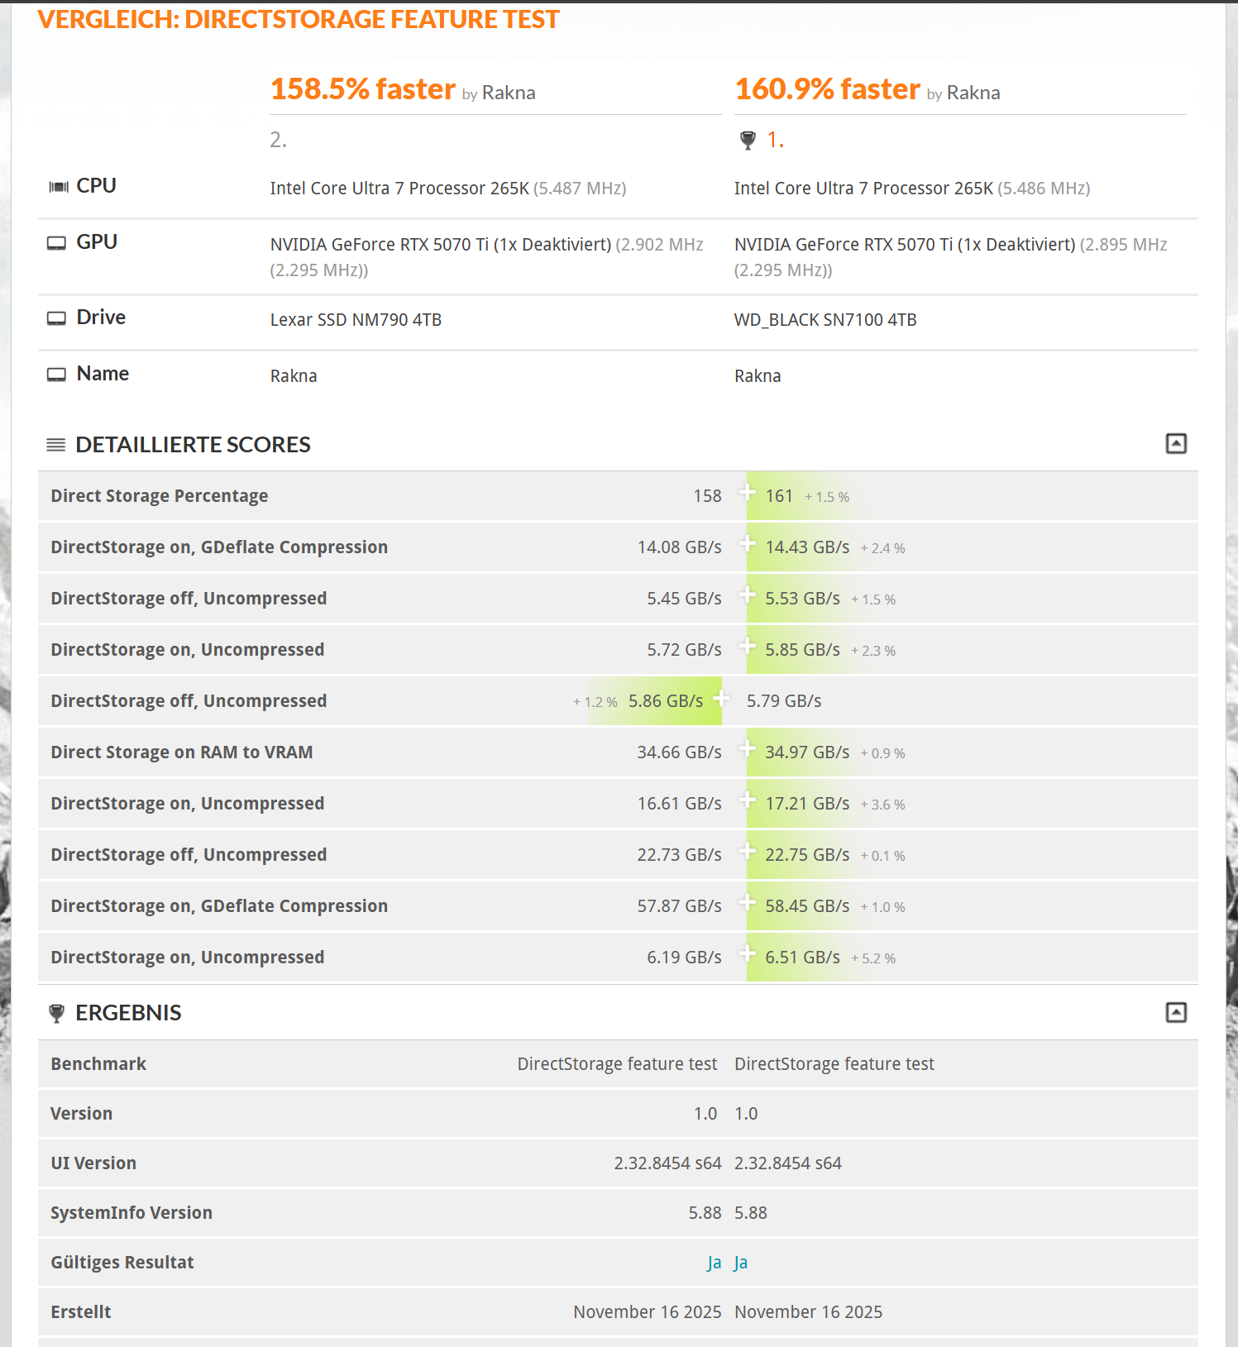Image resolution: width=1238 pixels, height=1347 pixels.
Task: Click plus icon beside 5.86 GB/s
Action: pyautogui.click(x=721, y=699)
